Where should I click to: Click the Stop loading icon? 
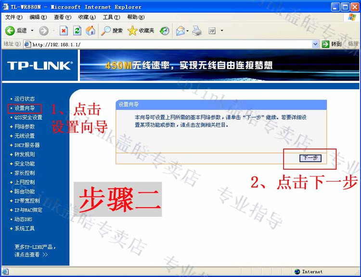coord(64,31)
